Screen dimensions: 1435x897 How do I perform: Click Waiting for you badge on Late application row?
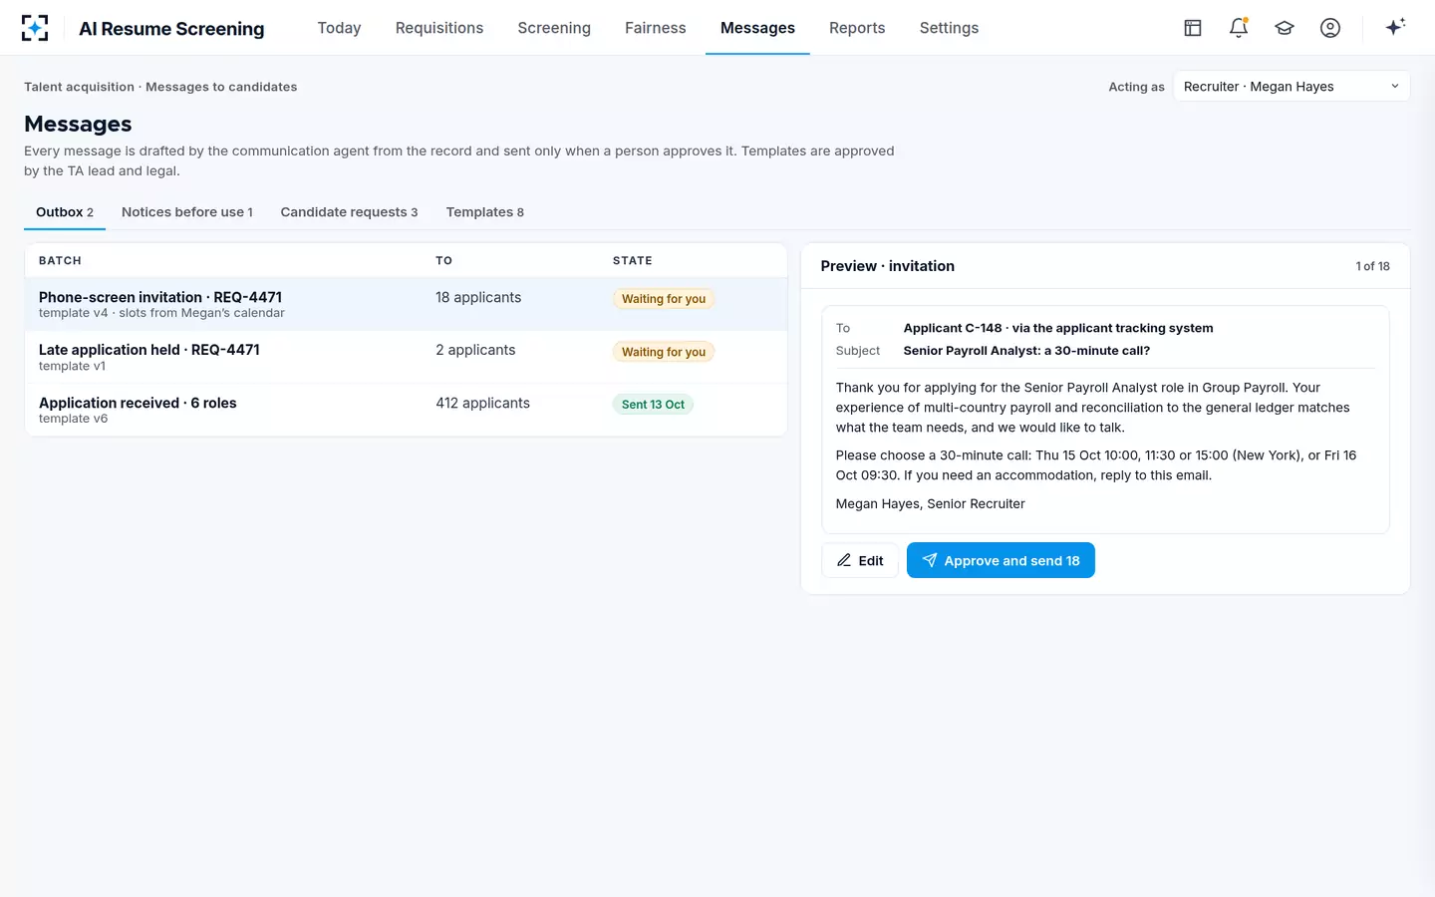(x=664, y=352)
